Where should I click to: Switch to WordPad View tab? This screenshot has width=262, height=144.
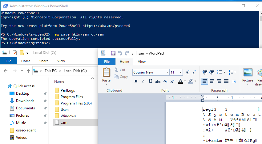[142, 62]
